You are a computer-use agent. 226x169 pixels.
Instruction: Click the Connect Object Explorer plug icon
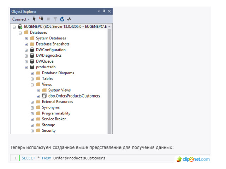35,19
